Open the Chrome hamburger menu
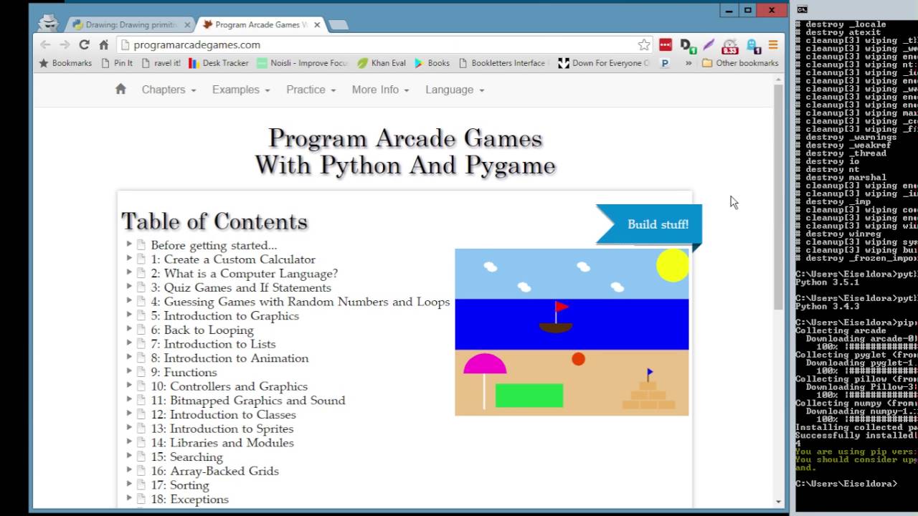The height and width of the screenshot is (516, 918). (x=773, y=44)
